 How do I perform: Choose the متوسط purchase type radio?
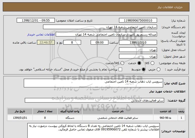point(144,69)
